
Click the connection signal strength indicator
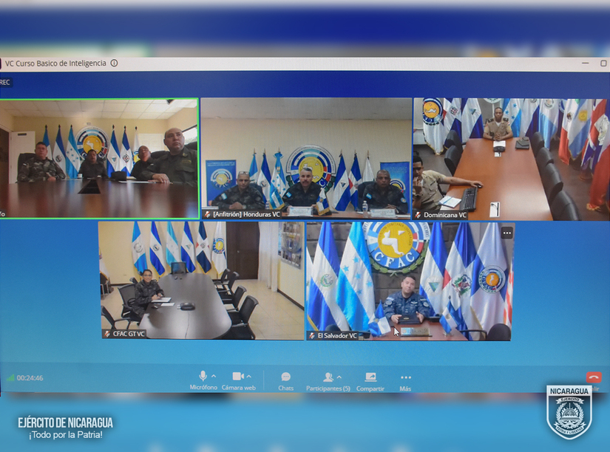pos(10,378)
